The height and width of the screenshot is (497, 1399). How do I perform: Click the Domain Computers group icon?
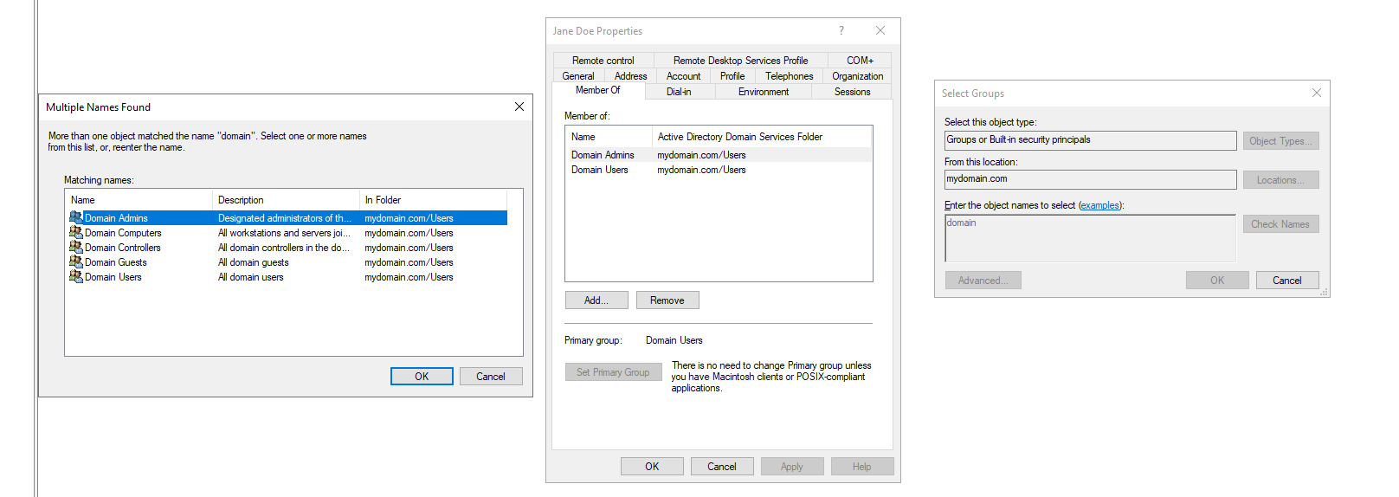click(x=76, y=233)
